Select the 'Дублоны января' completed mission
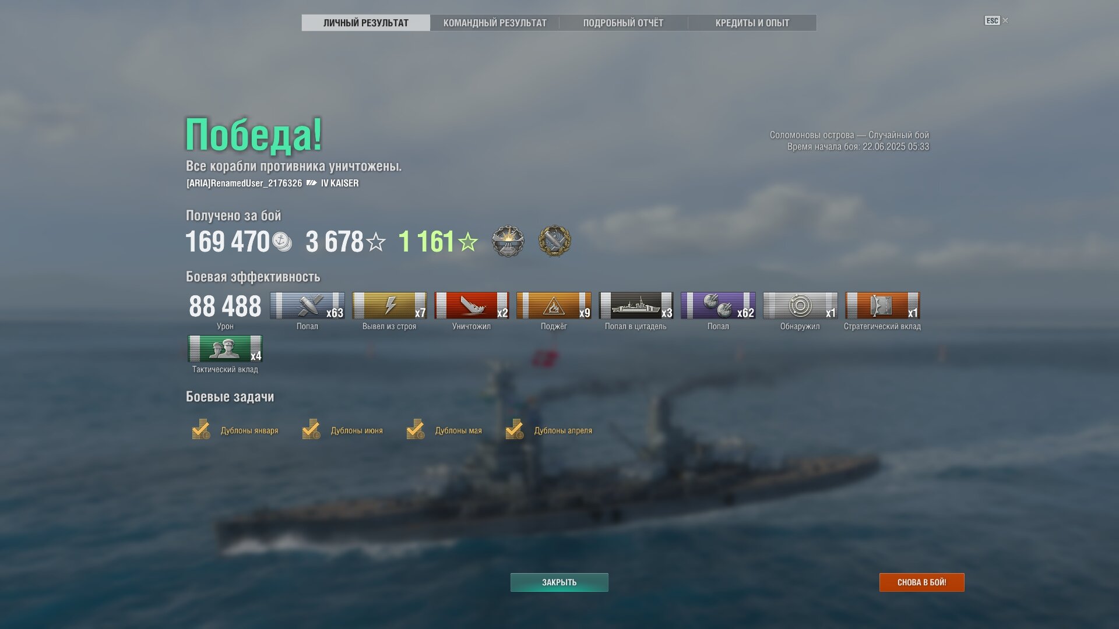 pos(235,430)
